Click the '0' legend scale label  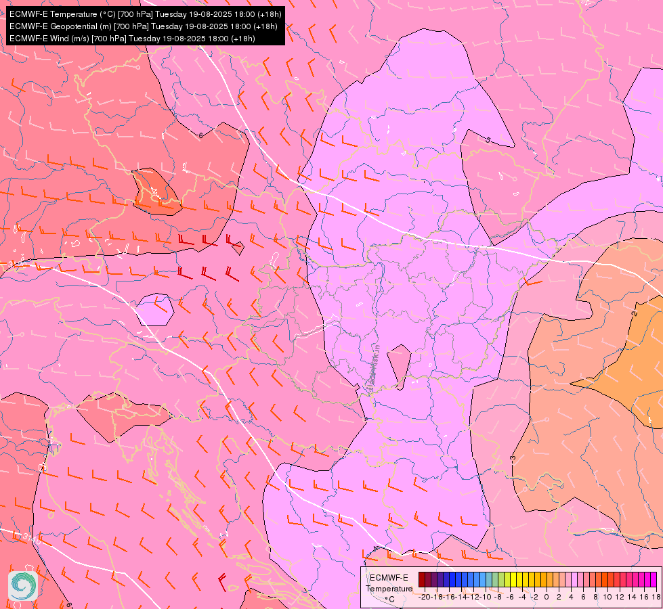547,597
